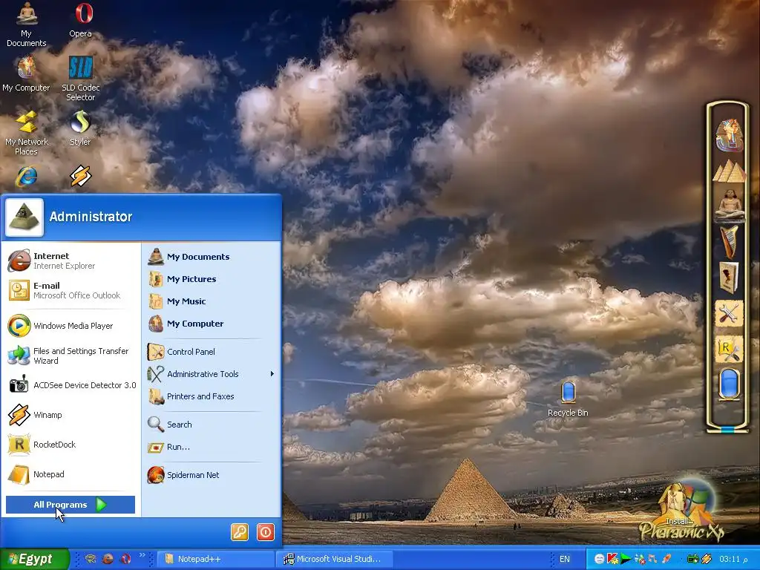
Task: Click the pharaoh mask icon in dock
Action: pyautogui.click(x=729, y=135)
